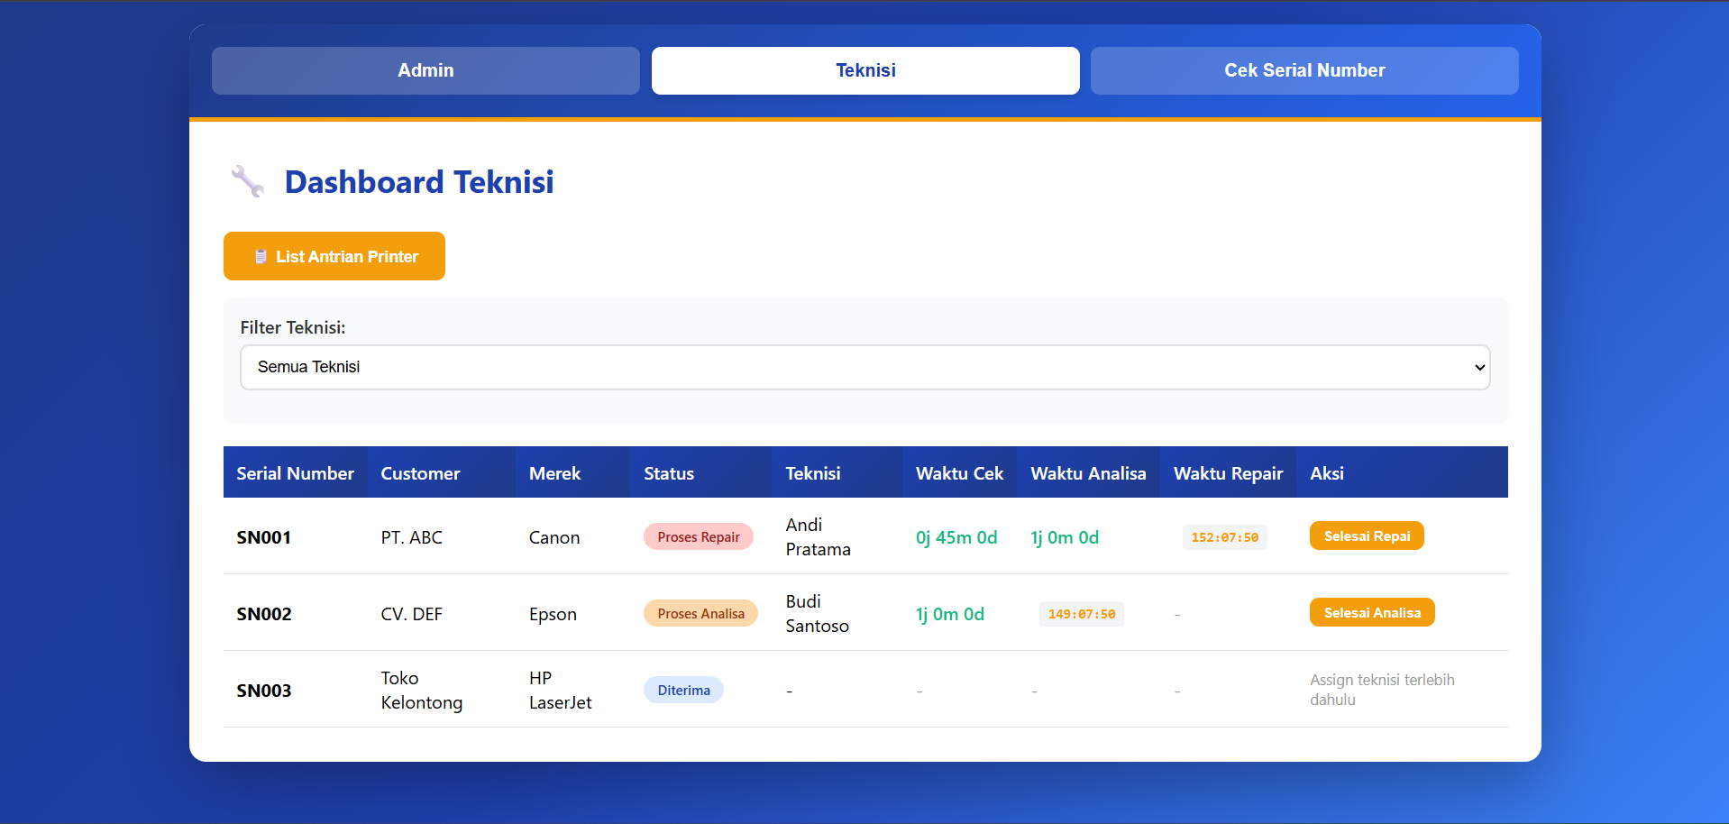Click the 149:07:50 analysis timer
Screen dimensions: 1729x824
[x=1081, y=614]
